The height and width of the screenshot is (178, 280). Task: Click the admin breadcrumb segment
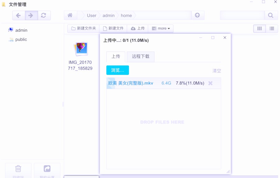109,16
